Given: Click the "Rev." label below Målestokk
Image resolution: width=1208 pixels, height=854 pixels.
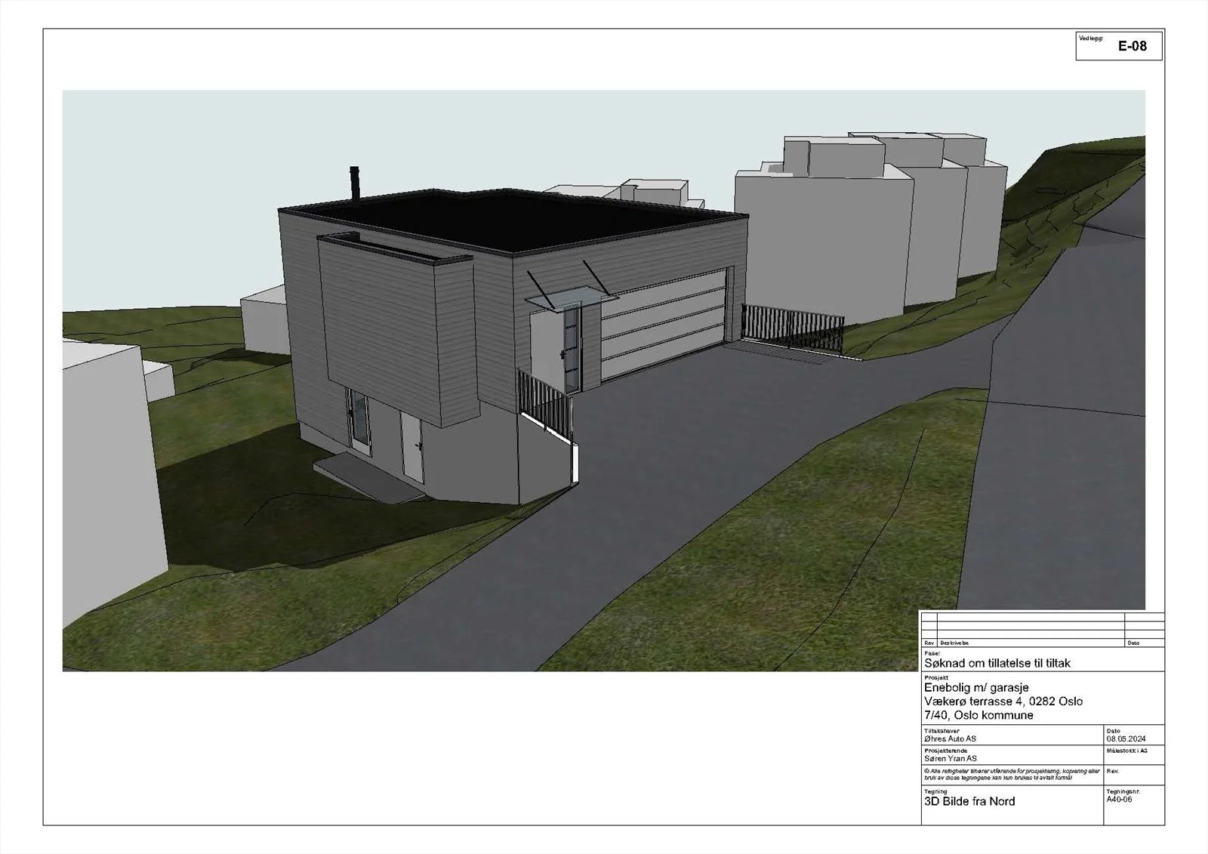Looking at the screenshot, I should tap(1112, 771).
